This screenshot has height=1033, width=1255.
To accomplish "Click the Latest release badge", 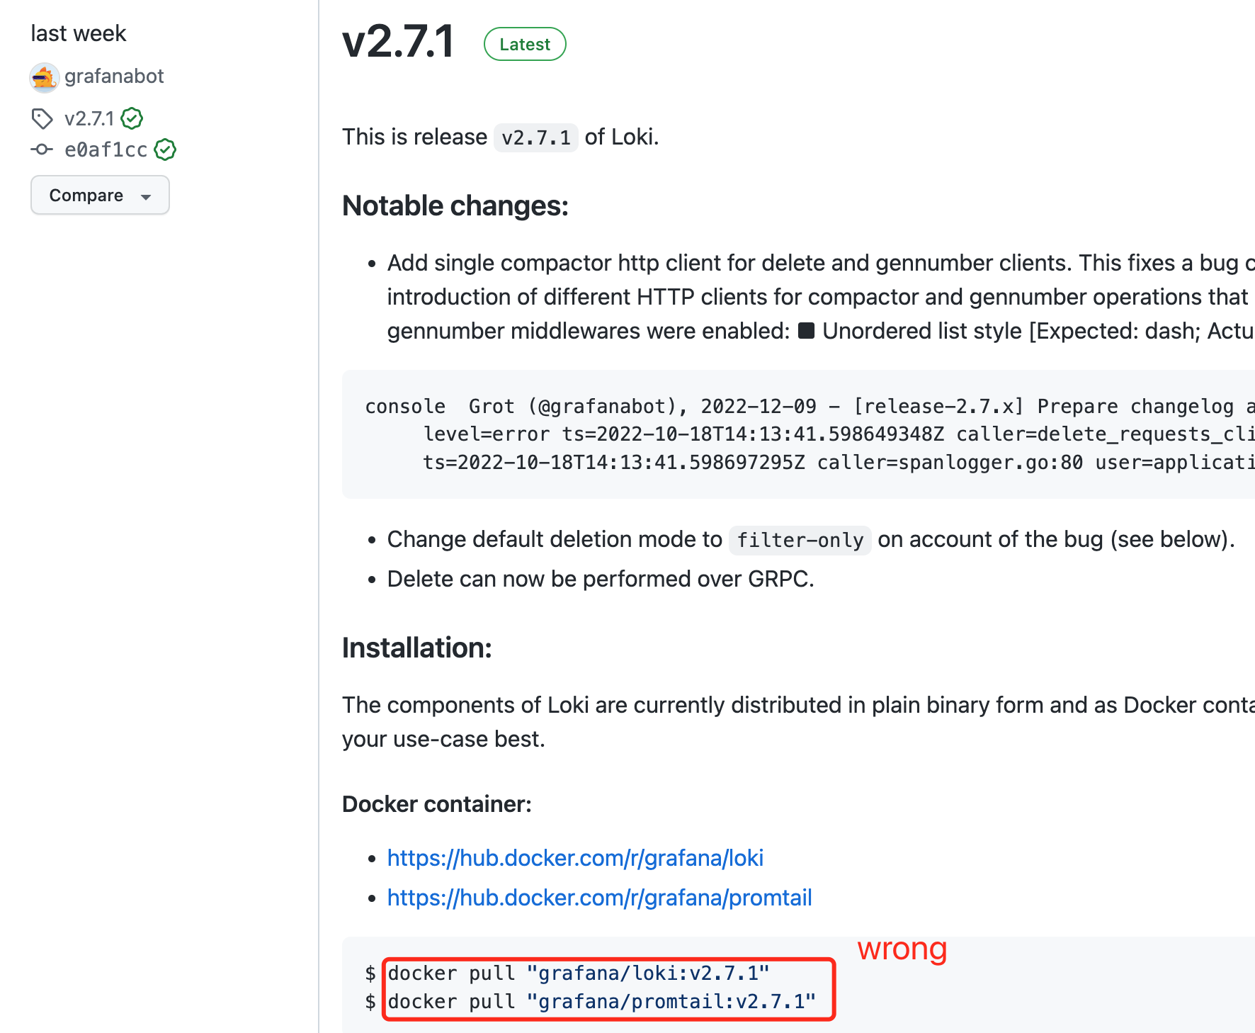I will (x=524, y=44).
